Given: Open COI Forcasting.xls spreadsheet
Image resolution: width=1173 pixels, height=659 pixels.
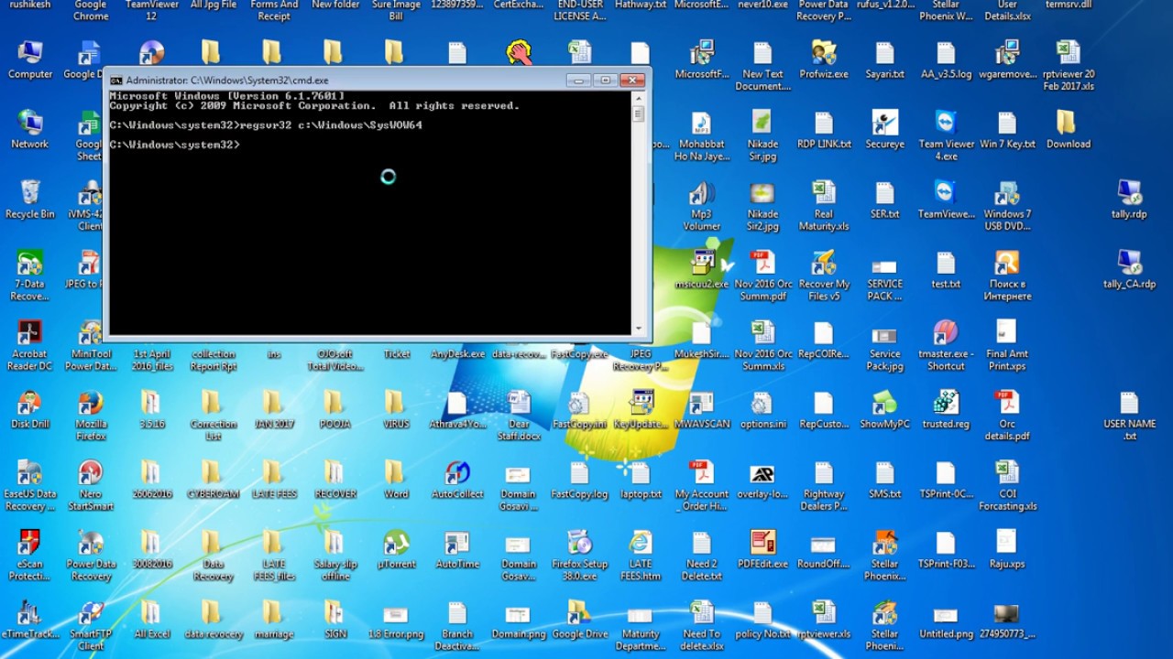Looking at the screenshot, I should coord(1007,485).
